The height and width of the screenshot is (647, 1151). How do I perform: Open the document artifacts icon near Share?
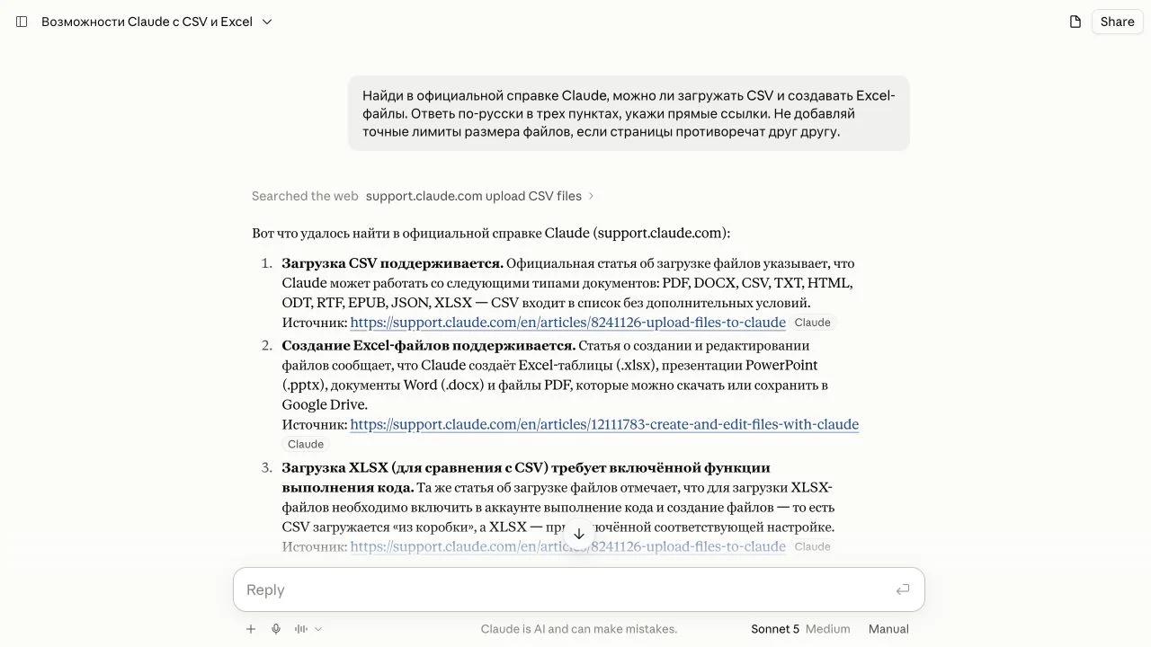(x=1075, y=22)
